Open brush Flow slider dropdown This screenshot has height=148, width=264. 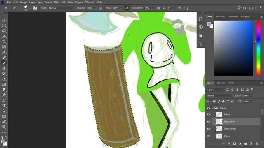click(x=121, y=8)
